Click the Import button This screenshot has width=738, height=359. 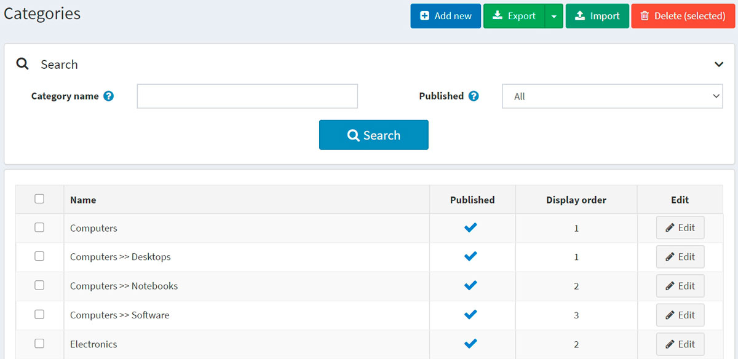[597, 16]
